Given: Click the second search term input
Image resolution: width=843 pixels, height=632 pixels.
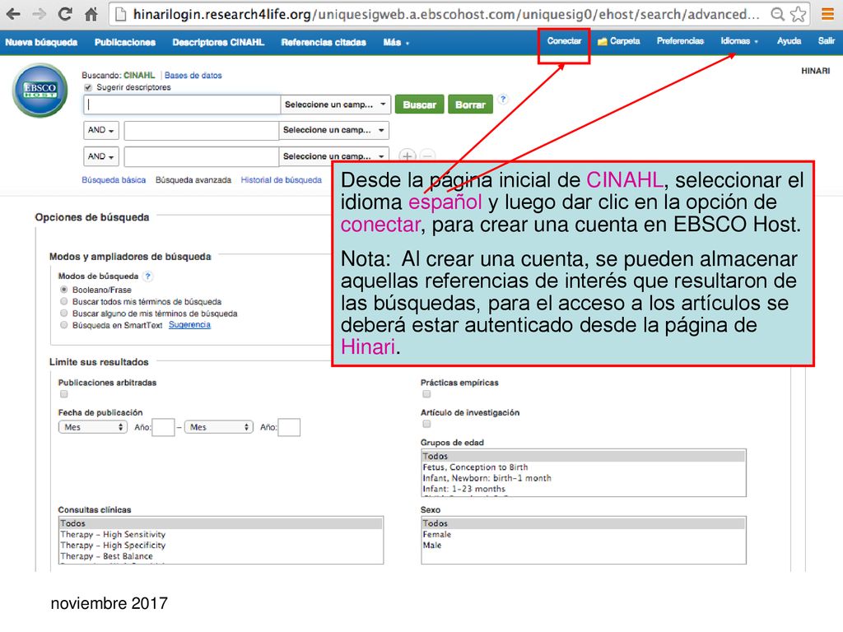Looking at the screenshot, I should [x=202, y=130].
